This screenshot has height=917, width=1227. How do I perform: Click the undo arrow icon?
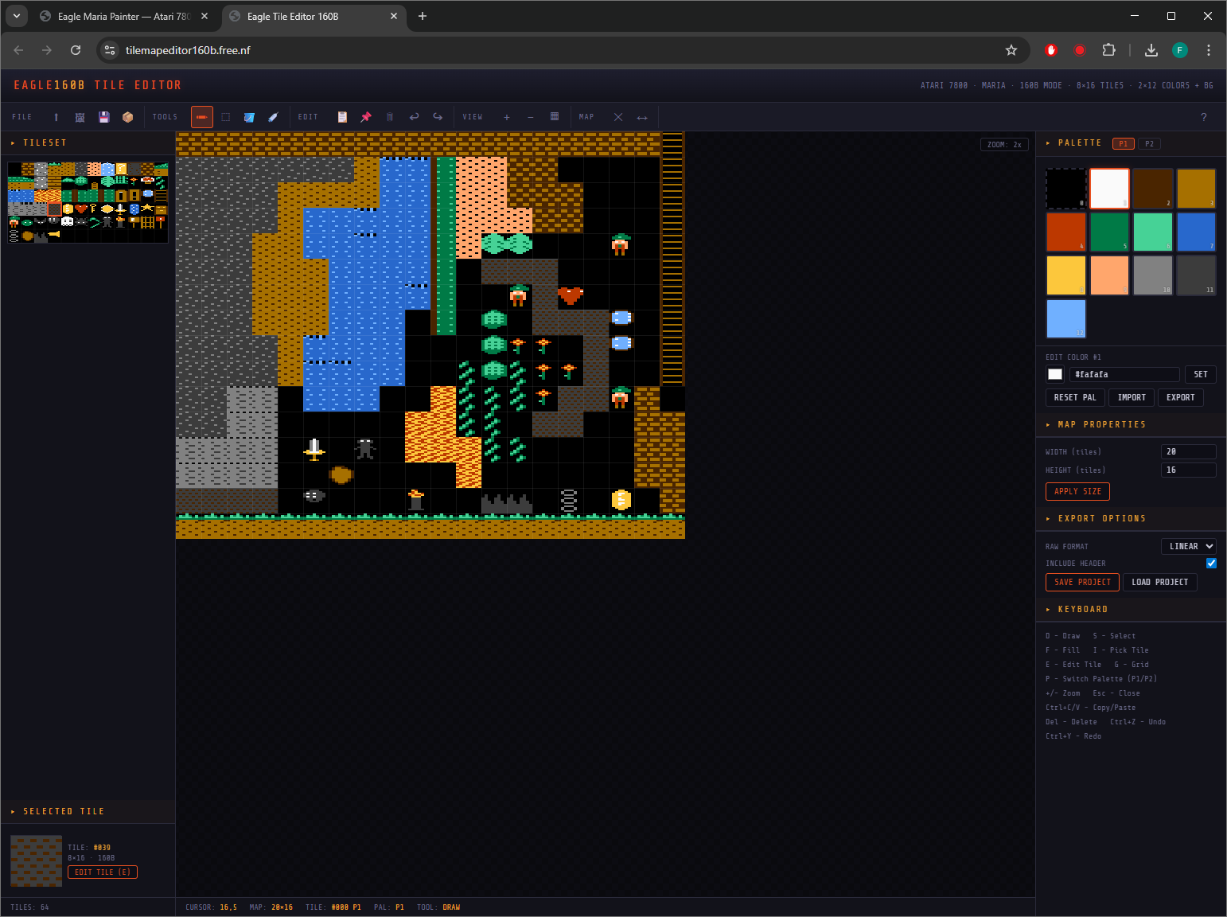pos(414,117)
